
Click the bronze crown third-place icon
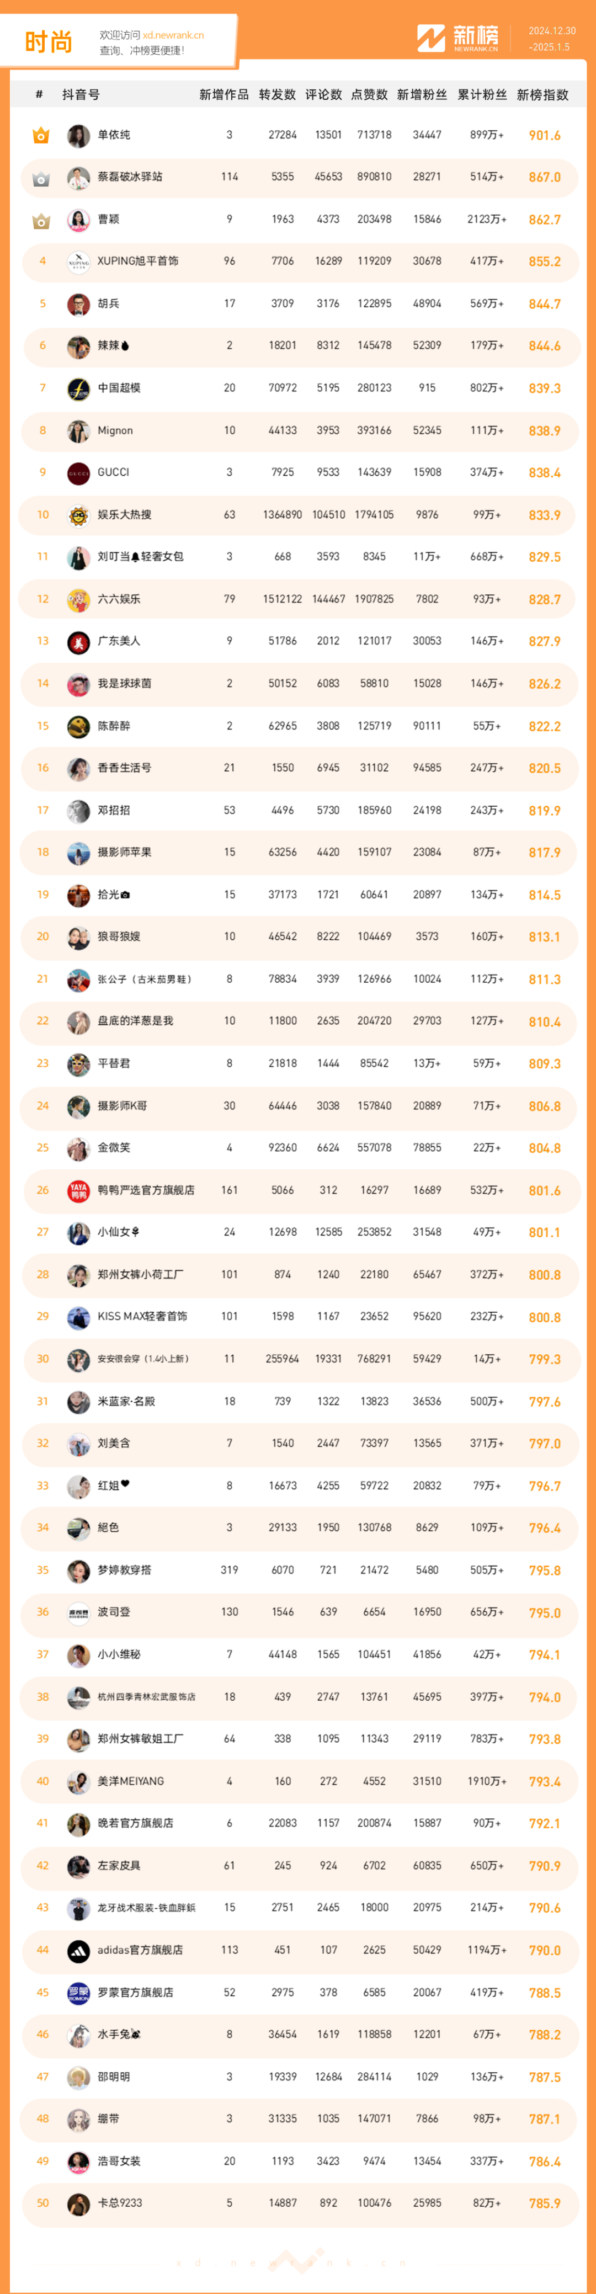41,220
